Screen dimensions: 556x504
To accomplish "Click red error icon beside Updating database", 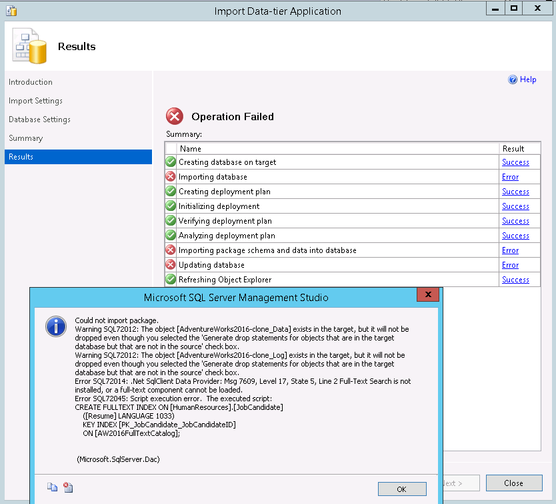I will pyautogui.click(x=171, y=264).
